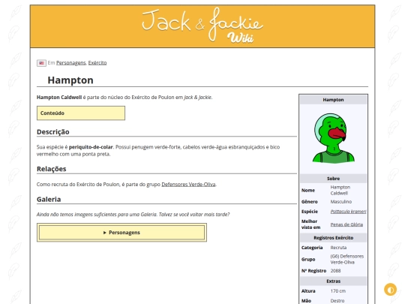Viewport: 405px width, 304px height.
Task: Open the Penas de Glória link
Action: (x=346, y=224)
